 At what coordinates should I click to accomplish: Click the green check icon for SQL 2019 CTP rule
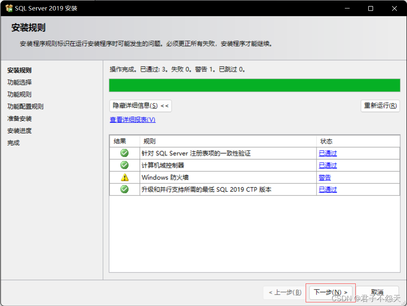(124, 189)
